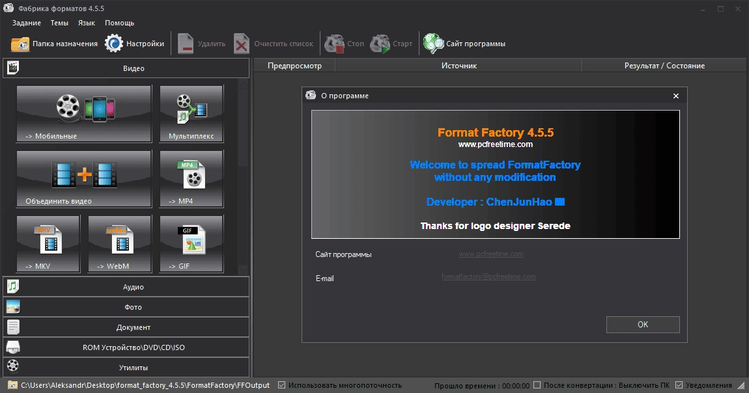The height and width of the screenshot is (393, 749).
Task: Open Настройки gear icon in toolbar
Action: [114, 44]
